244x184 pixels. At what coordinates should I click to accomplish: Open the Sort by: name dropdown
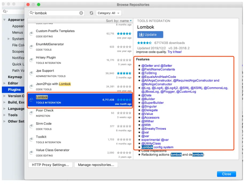point(119,21)
